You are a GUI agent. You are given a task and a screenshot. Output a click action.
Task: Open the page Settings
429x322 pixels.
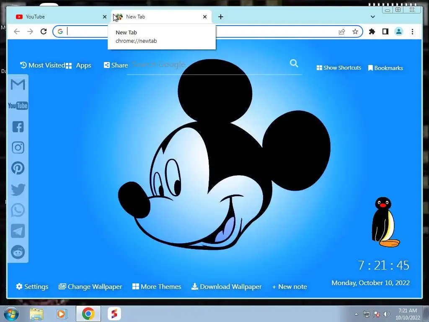pyautogui.click(x=32, y=286)
